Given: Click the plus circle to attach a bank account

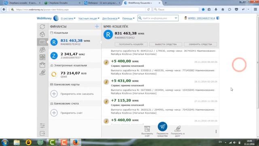Looking at the screenshot, I should [54, 113].
